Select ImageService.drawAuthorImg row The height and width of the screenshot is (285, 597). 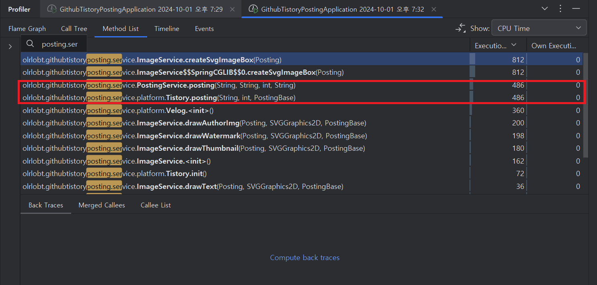[302, 123]
